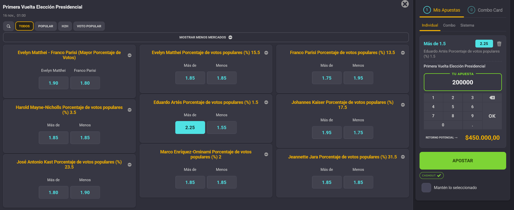The height and width of the screenshot is (210, 514).
Task: Click the Tu Apuesta amount field
Action: click(462, 82)
